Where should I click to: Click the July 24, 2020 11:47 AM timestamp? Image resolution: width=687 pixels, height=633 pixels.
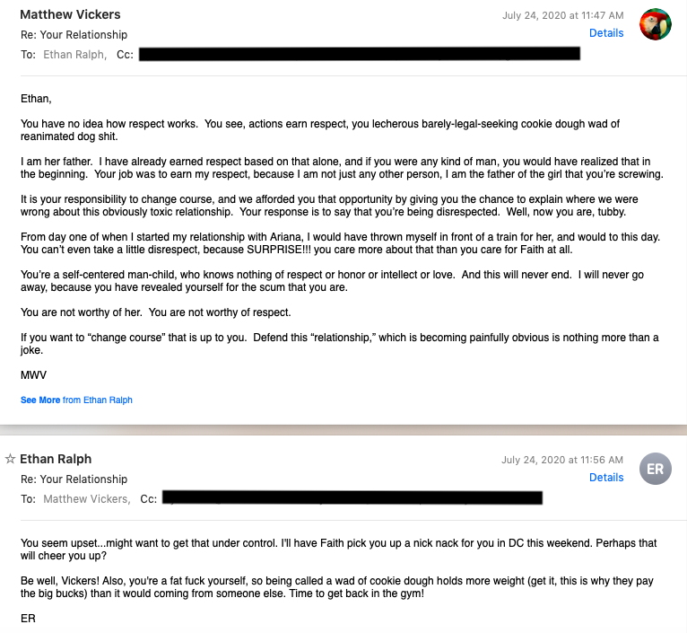562,15
